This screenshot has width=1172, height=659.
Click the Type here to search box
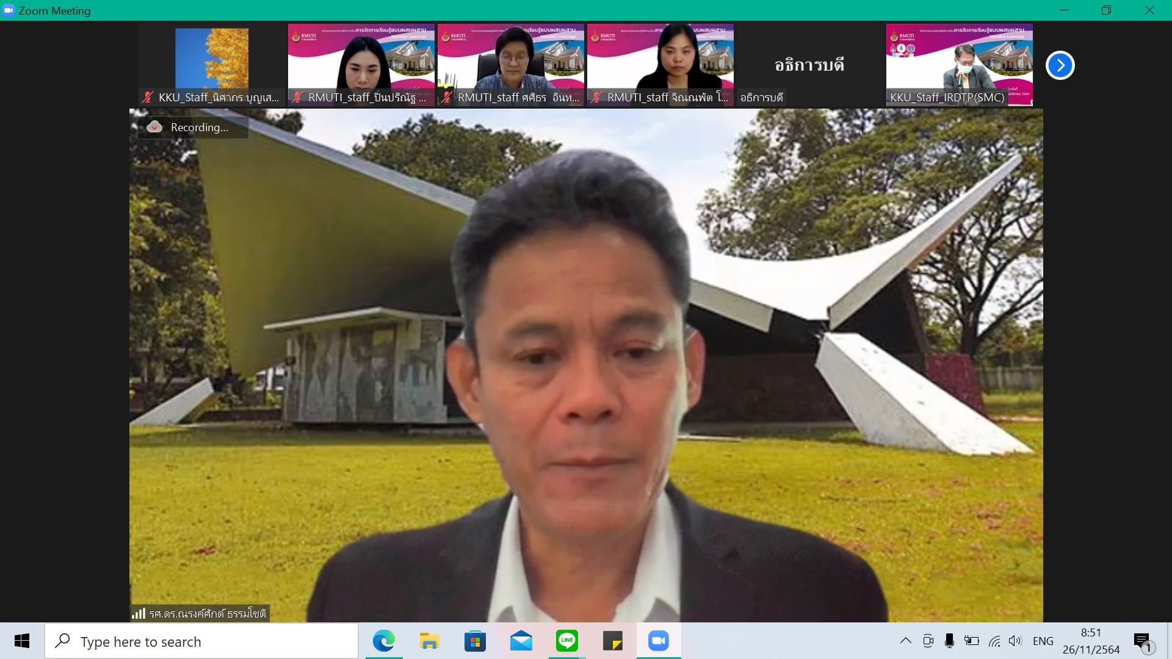201,641
